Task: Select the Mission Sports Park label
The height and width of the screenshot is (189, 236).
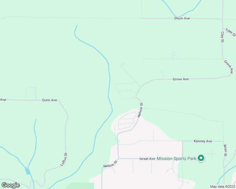Action: 177,159
